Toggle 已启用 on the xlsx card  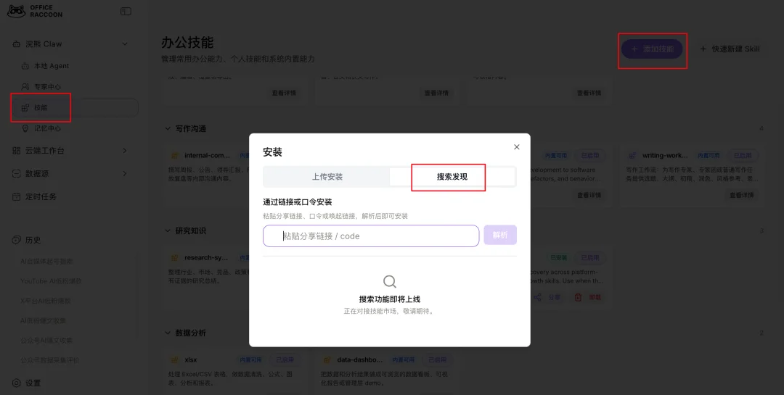(285, 360)
